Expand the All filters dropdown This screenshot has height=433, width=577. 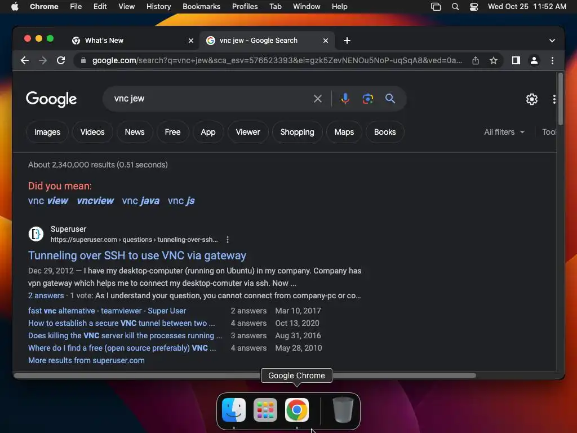pyautogui.click(x=504, y=132)
